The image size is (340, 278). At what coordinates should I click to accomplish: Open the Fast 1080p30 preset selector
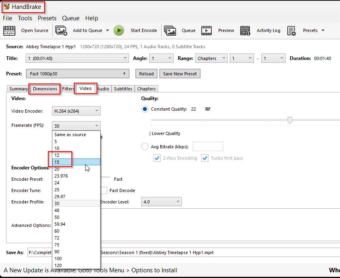(x=77, y=74)
